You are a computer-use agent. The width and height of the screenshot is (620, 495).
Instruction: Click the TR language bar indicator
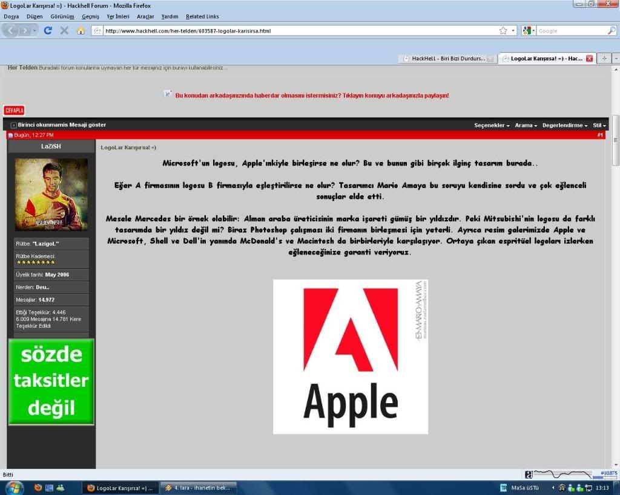tap(503, 488)
